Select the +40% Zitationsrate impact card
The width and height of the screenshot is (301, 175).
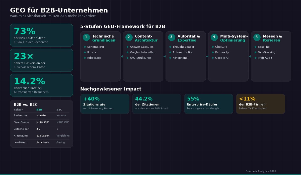coord(105,104)
